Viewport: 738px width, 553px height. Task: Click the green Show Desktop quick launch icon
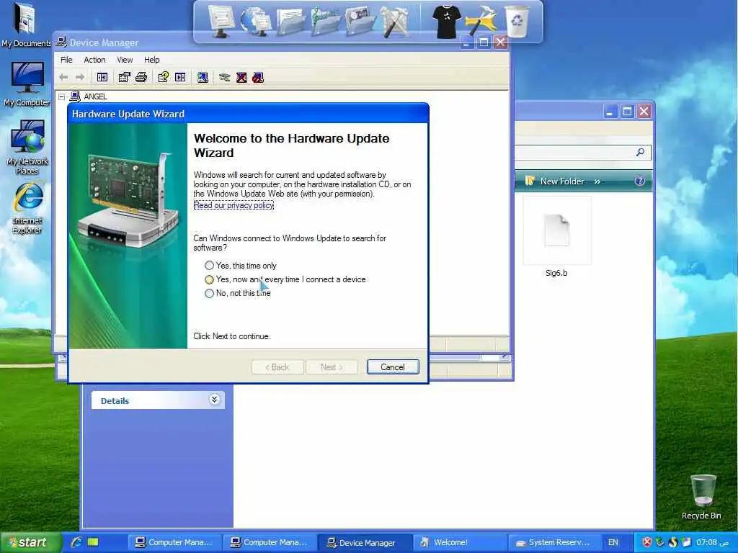[x=93, y=542]
